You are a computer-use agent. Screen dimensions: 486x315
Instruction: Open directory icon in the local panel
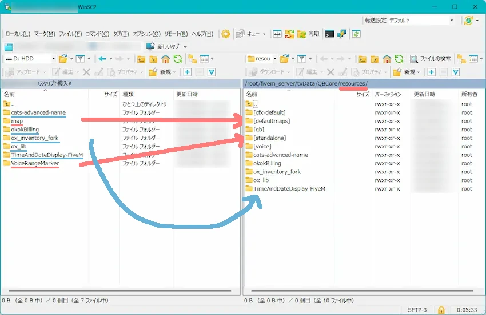click(63, 58)
